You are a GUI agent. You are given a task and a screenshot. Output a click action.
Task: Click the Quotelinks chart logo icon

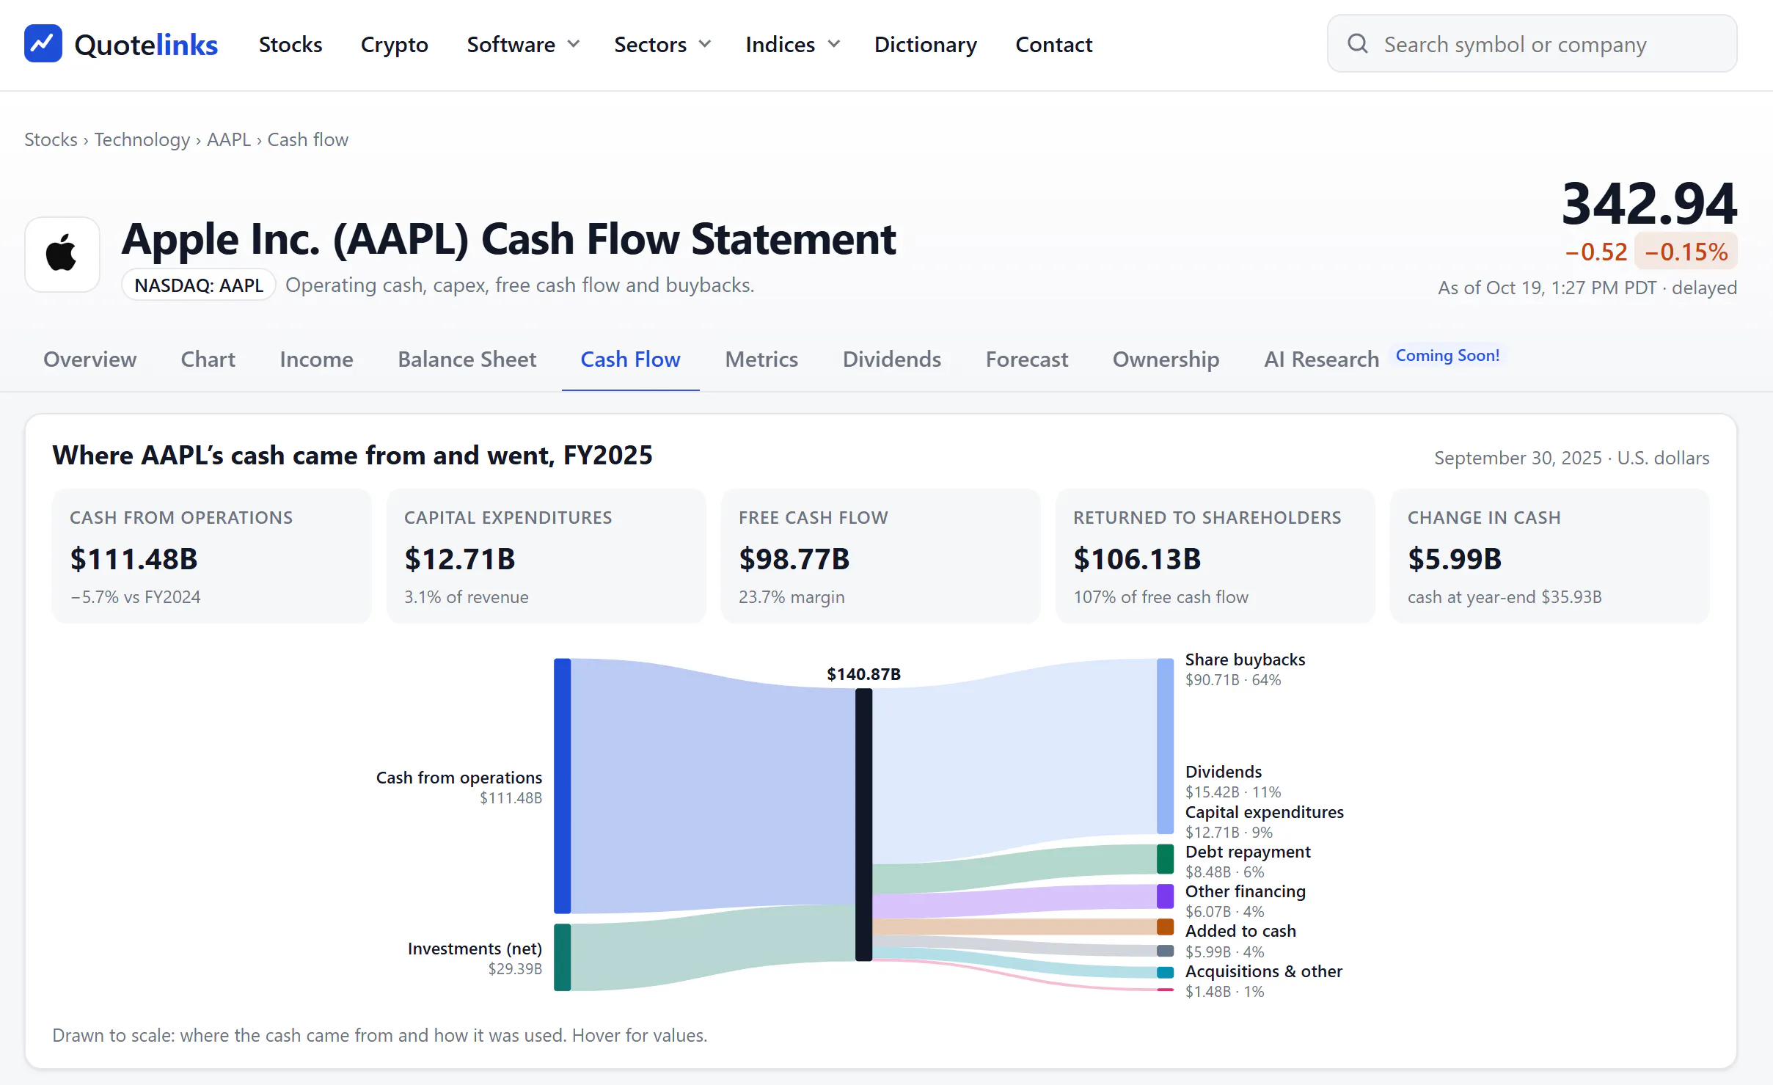[x=43, y=44]
